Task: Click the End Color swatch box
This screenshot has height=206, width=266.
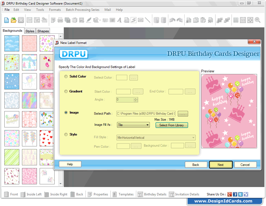Action: point(176,92)
